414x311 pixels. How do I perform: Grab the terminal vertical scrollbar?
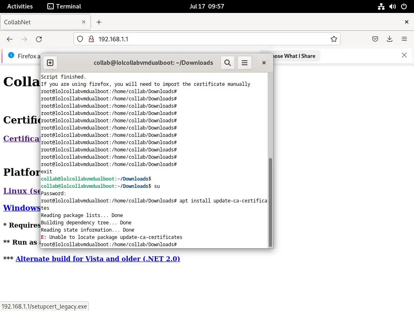pos(270,202)
